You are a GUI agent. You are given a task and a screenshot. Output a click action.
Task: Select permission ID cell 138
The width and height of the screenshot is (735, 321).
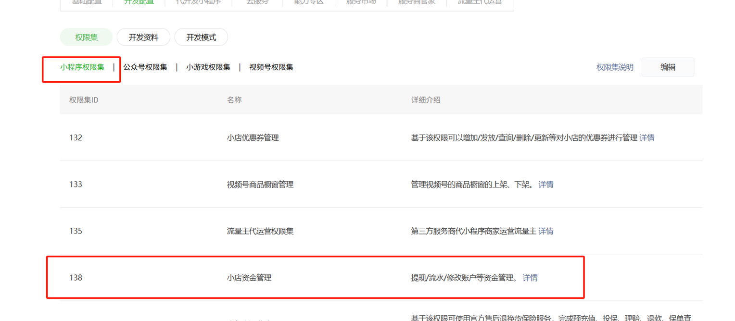[x=76, y=278]
